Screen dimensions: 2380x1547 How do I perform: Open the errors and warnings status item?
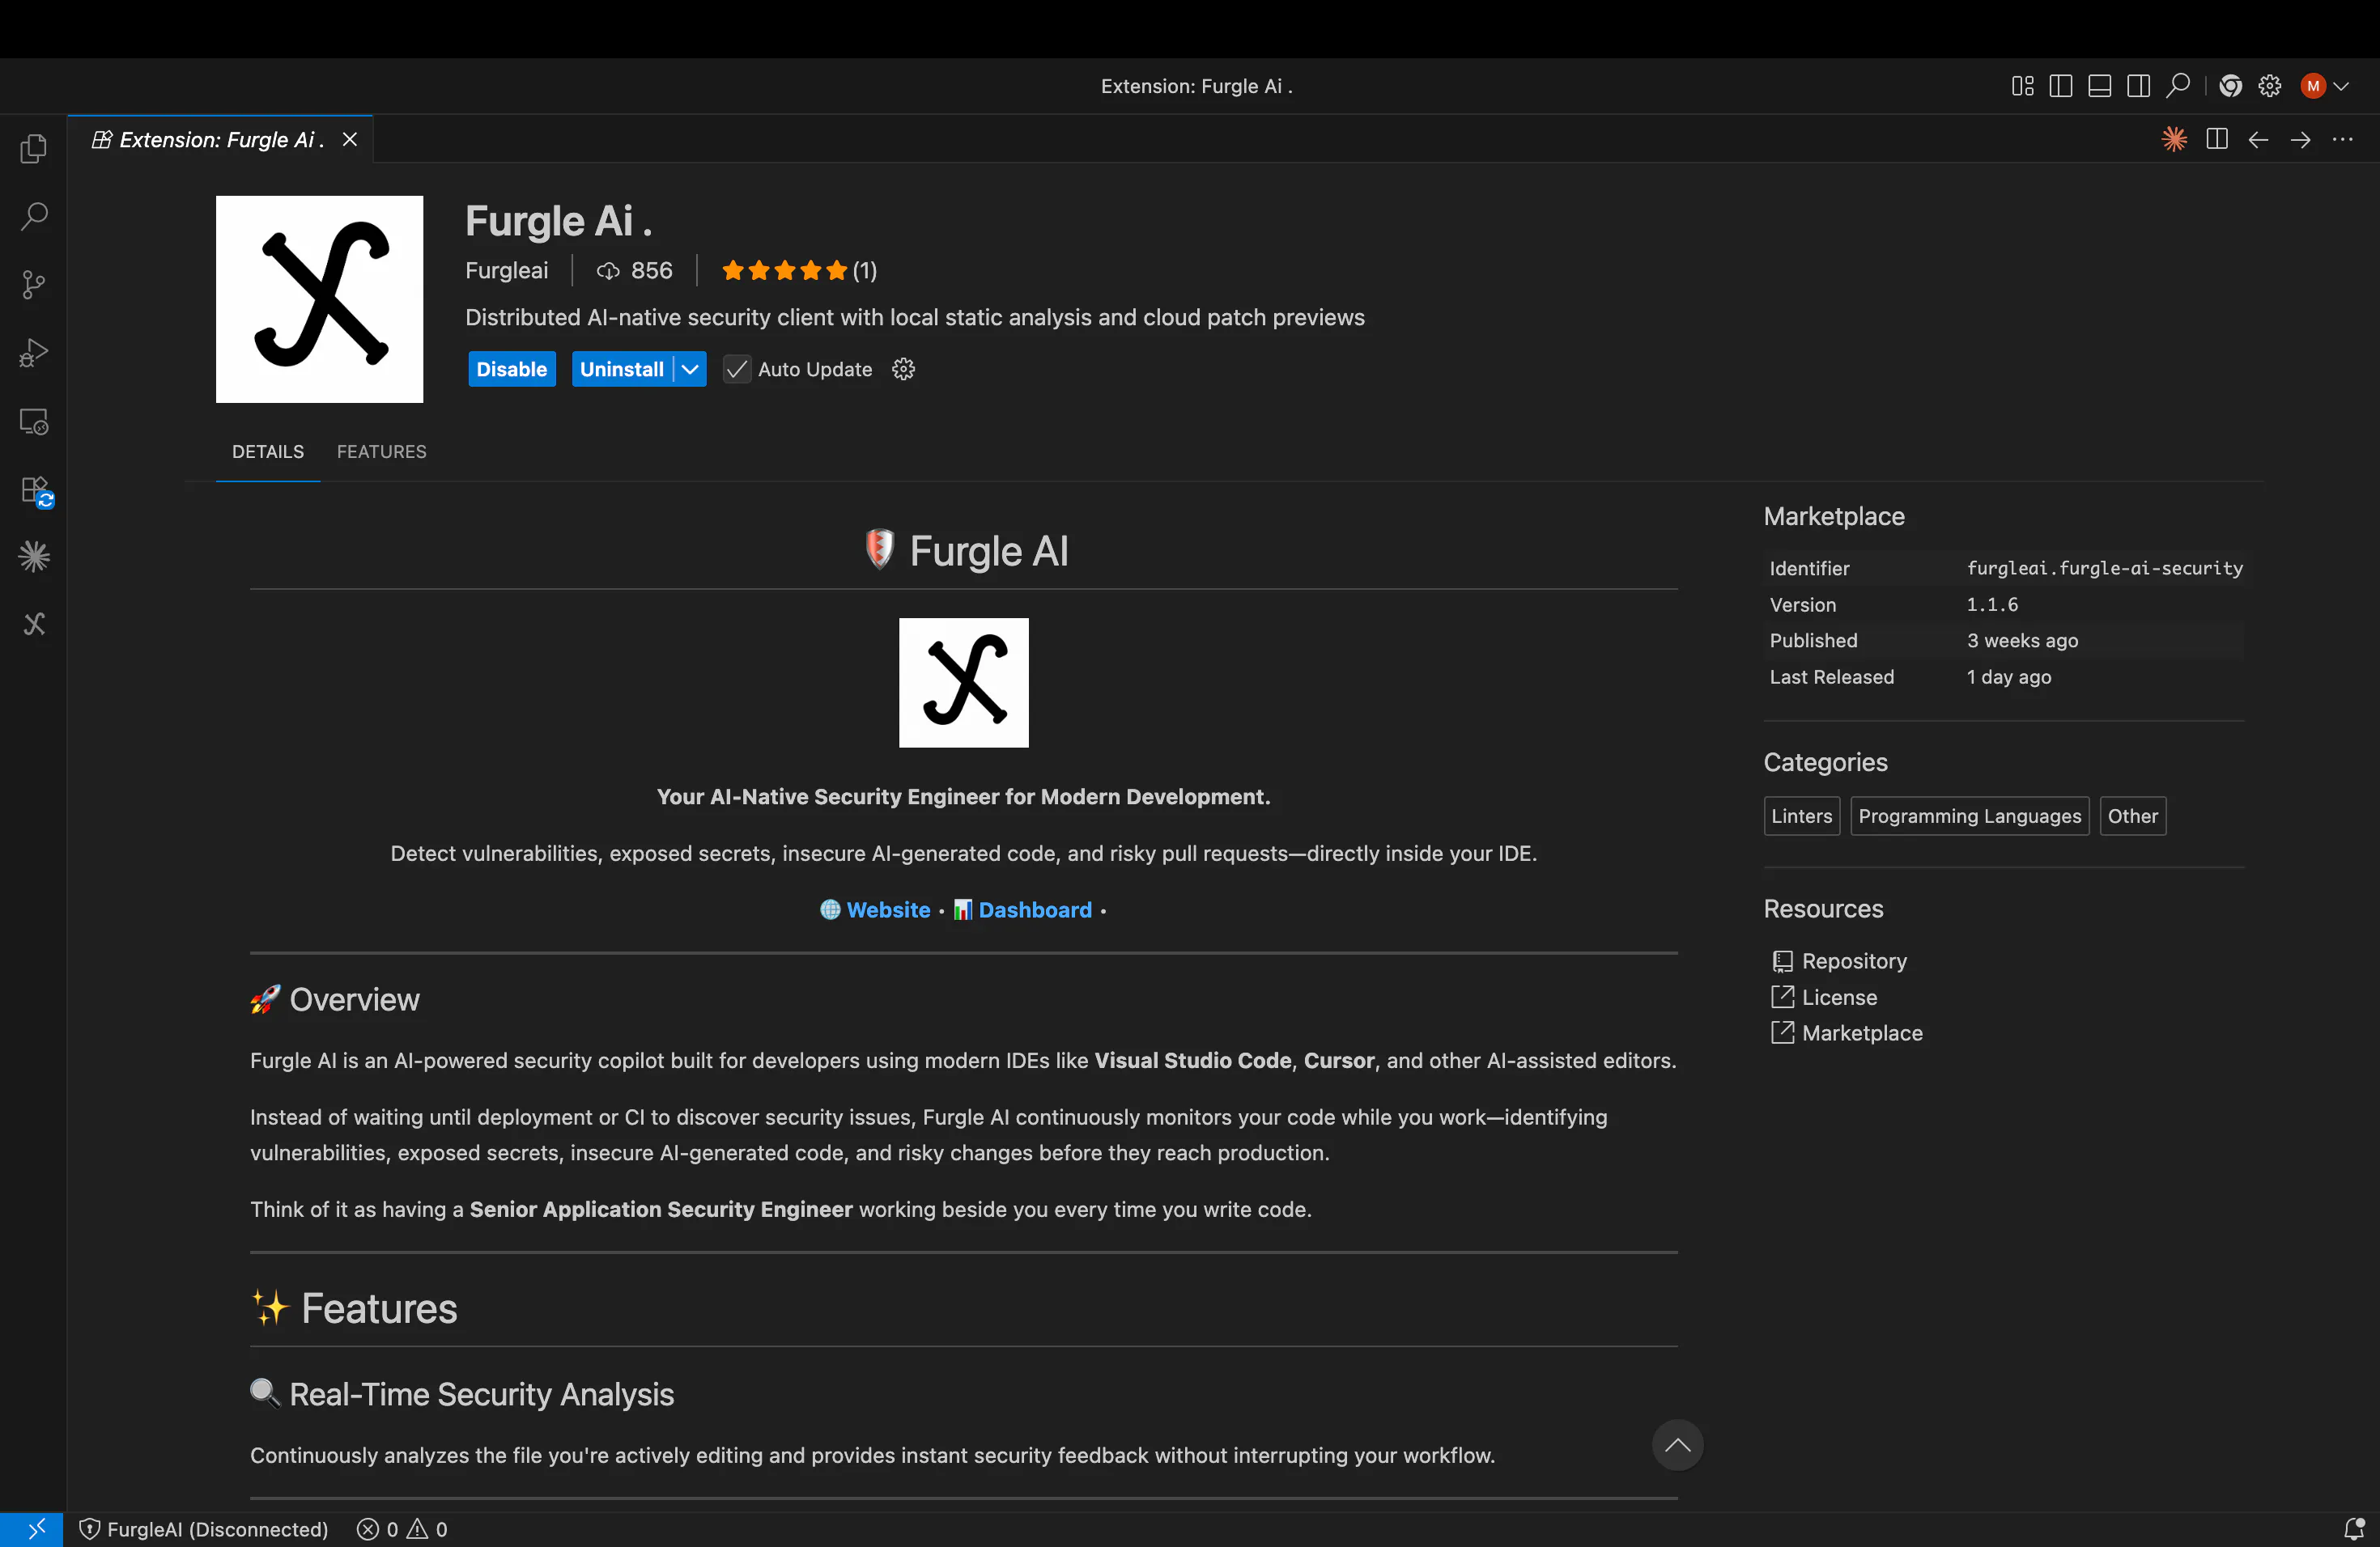pyautogui.click(x=402, y=1529)
